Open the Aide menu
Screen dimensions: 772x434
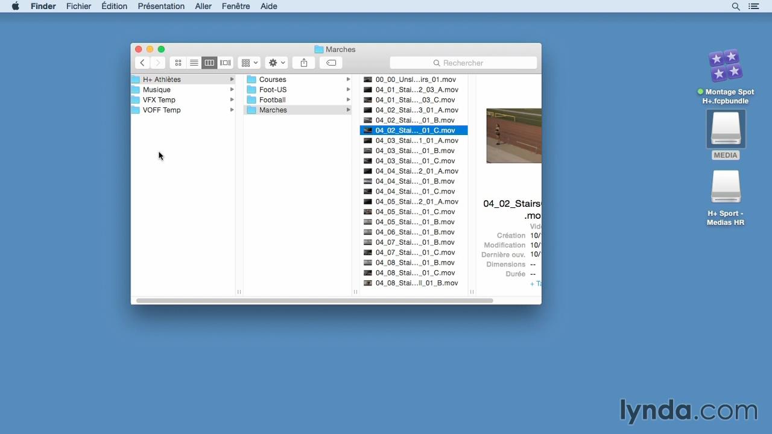point(269,6)
